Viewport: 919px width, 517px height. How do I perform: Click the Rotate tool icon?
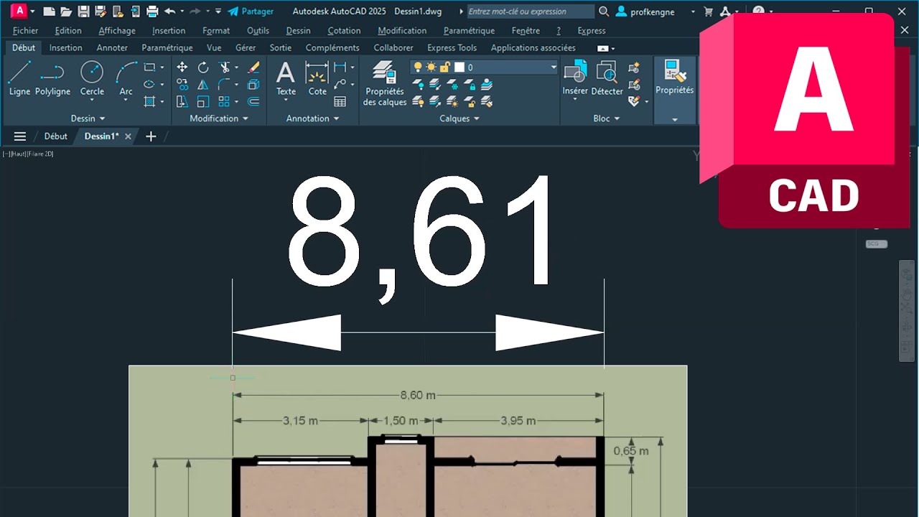coord(203,67)
